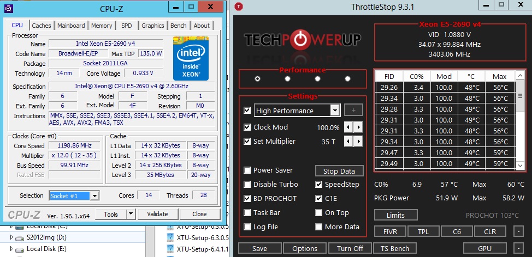Click the Local Disk (E:) drive icon
This screenshot has height=257, width=532.
pos(20,249)
